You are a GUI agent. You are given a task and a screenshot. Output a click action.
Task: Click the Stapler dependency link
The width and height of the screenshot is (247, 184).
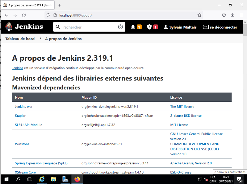[x=20, y=116]
